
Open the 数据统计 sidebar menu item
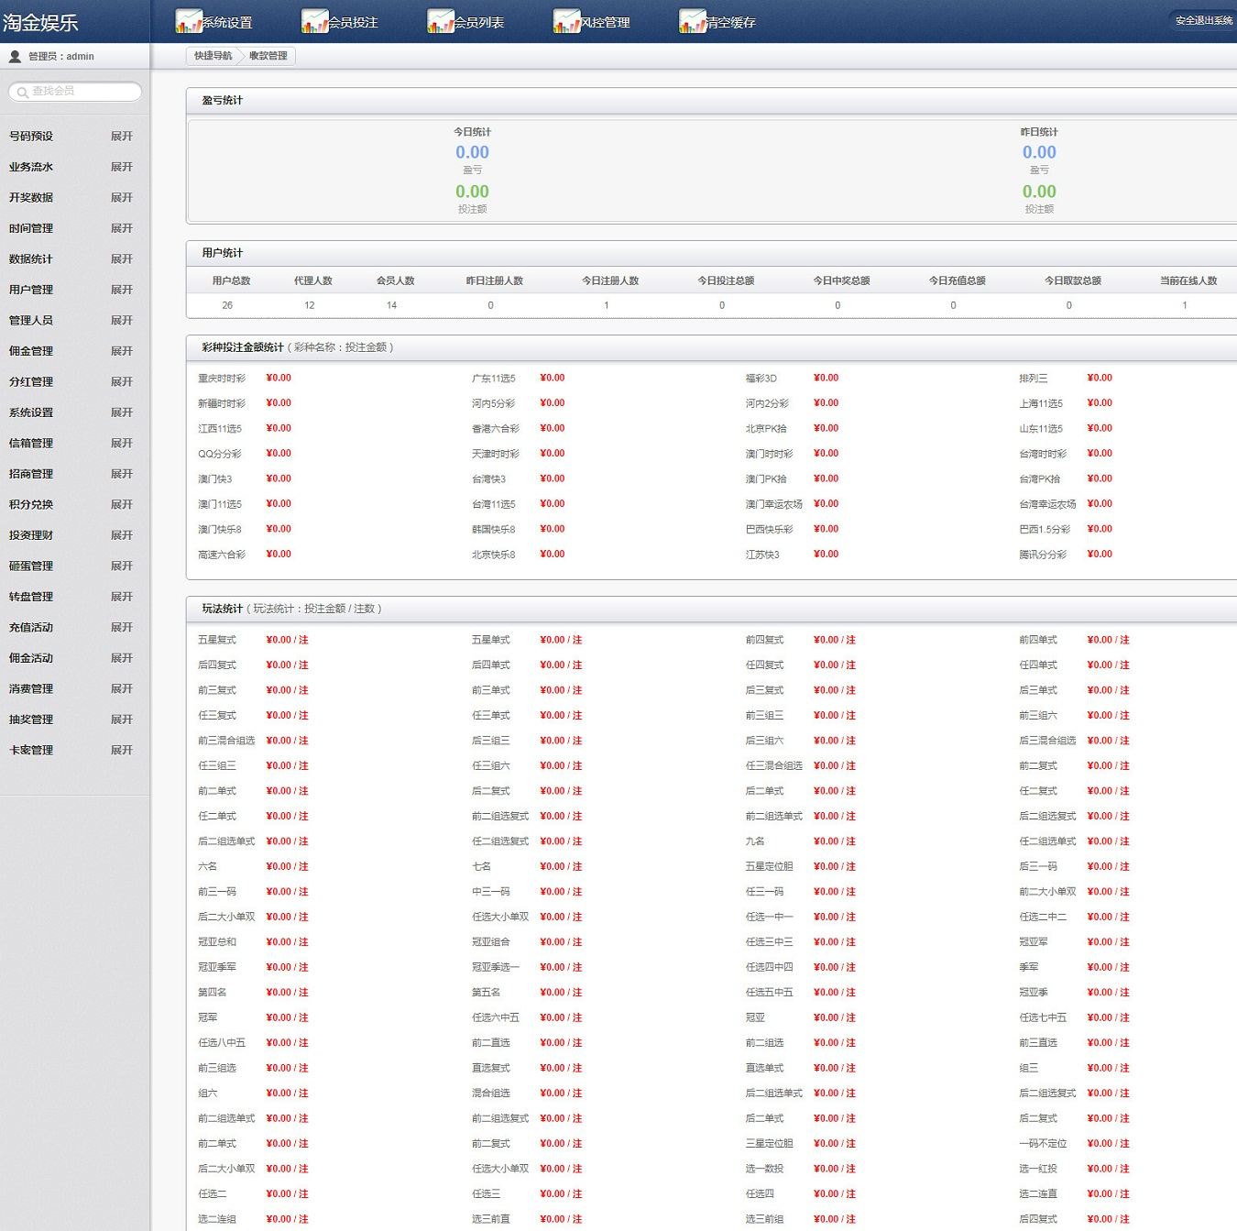coord(31,259)
